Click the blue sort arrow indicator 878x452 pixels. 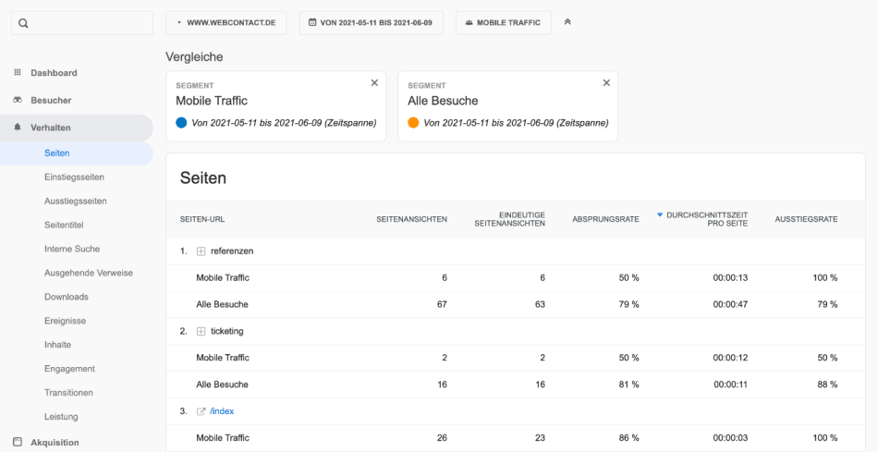660,215
